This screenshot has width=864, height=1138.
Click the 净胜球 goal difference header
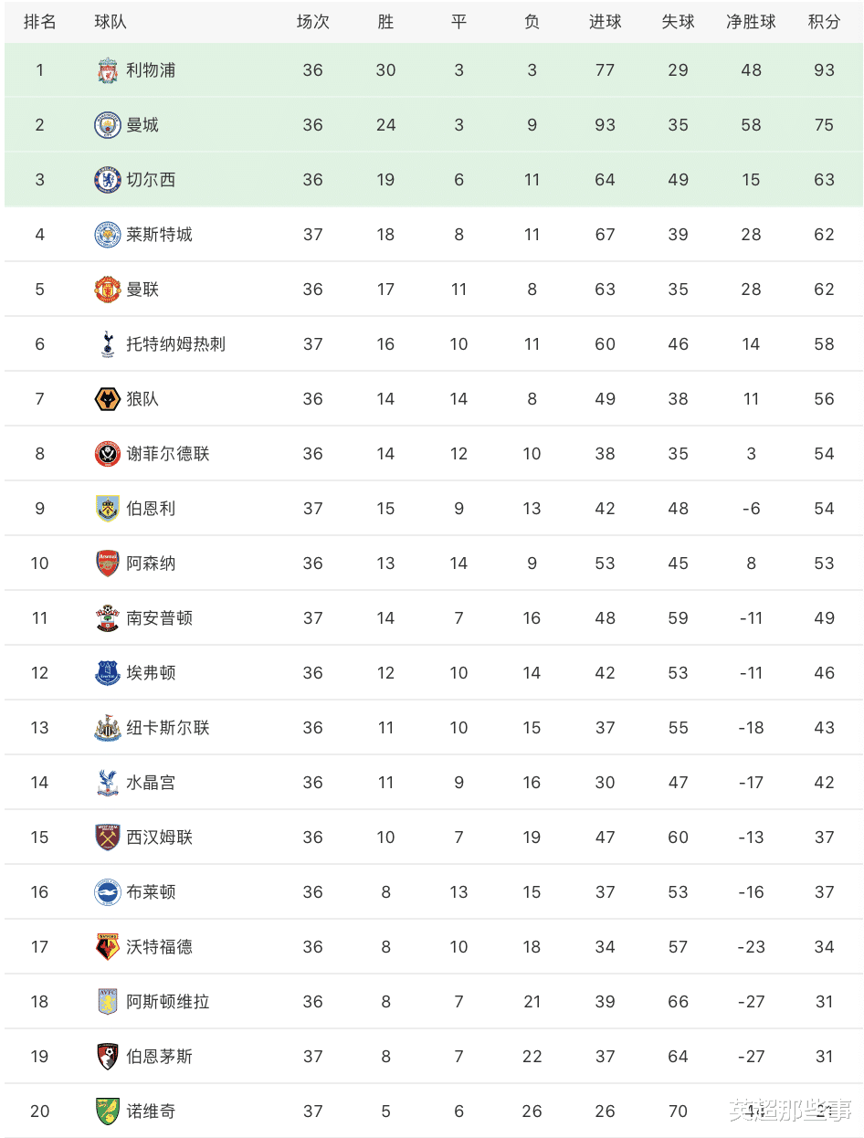coord(751,22)
